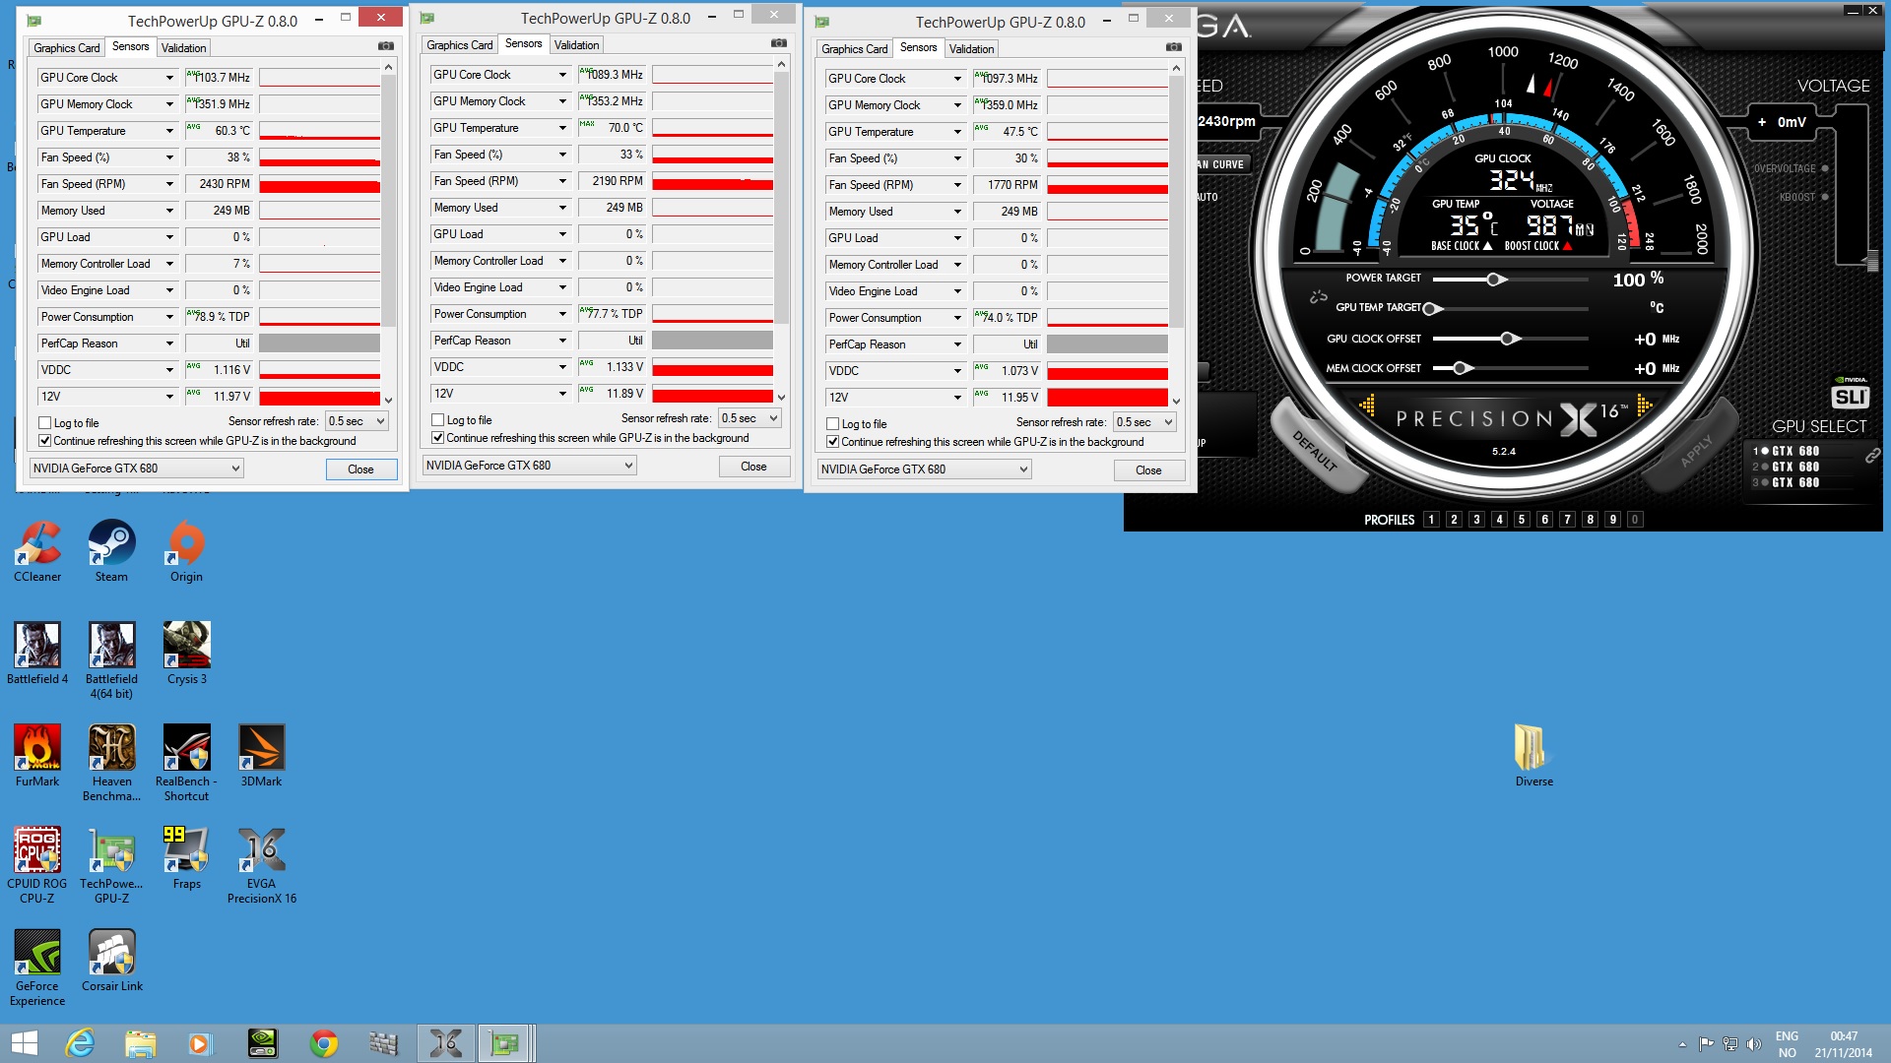Switch to Validation tab in middle GPU-Z
The image size is (1891, 1063).
pos(576,45)
